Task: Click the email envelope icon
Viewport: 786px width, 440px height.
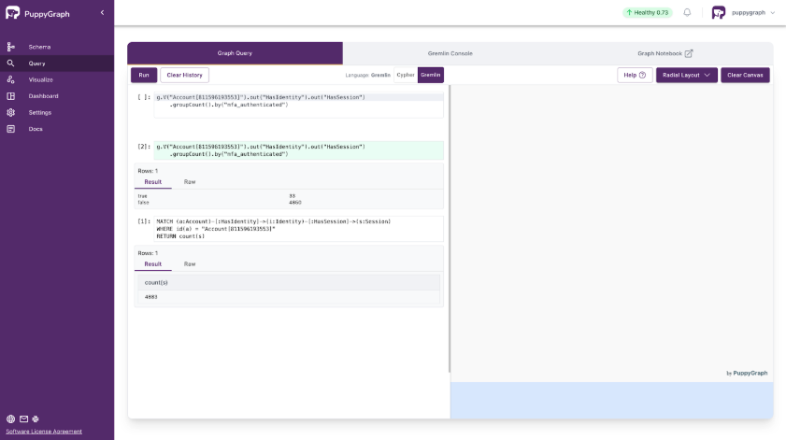Action: pos(23,419)
